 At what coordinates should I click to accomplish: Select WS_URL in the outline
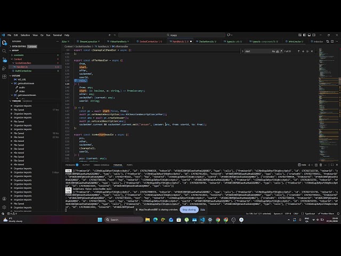(x=22, y=79)
